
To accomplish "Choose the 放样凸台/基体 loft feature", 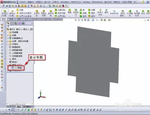I will click(x=24, y=13).
